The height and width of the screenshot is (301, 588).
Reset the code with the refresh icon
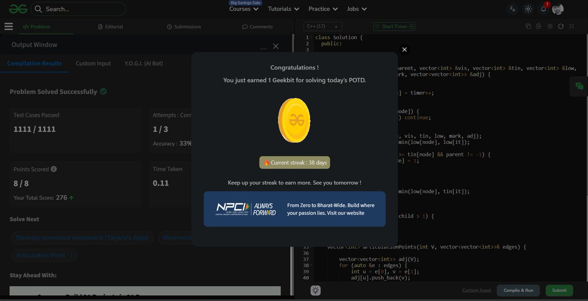561,26
